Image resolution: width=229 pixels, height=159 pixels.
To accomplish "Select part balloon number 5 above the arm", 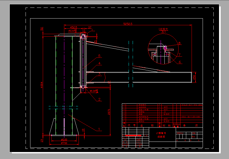I will coord(99,55).
